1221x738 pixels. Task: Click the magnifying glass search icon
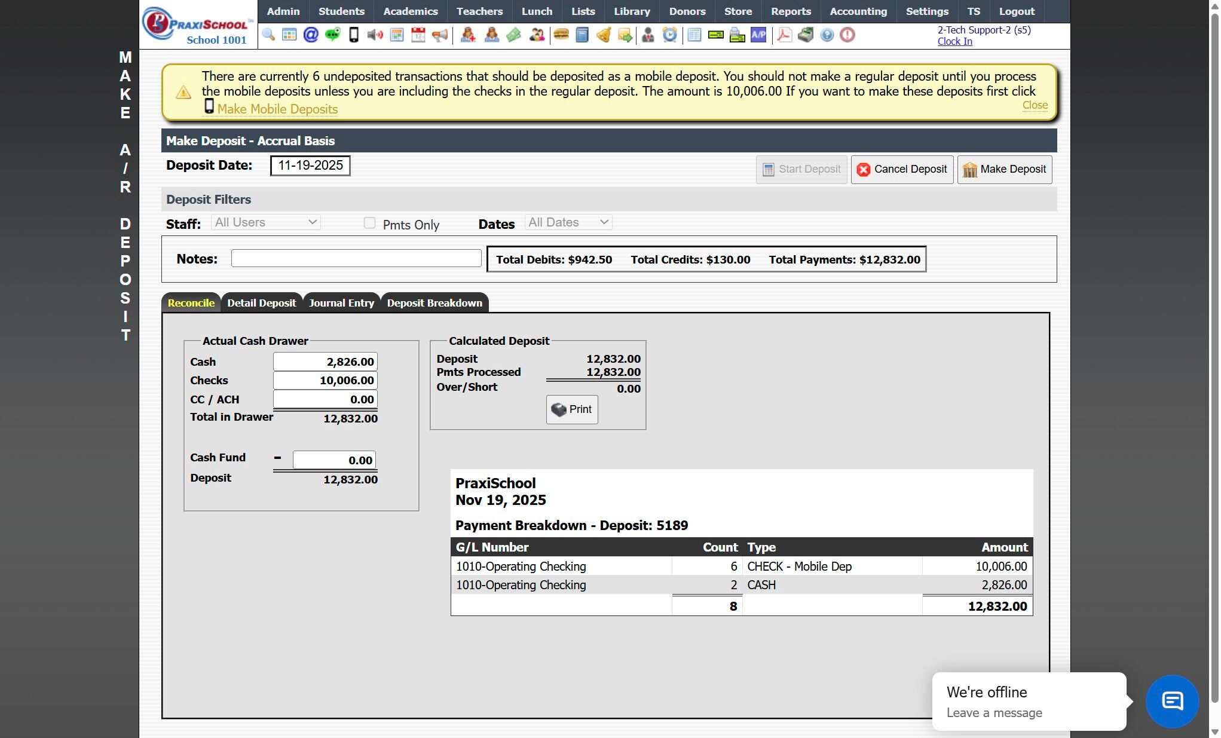click(268, 35)
